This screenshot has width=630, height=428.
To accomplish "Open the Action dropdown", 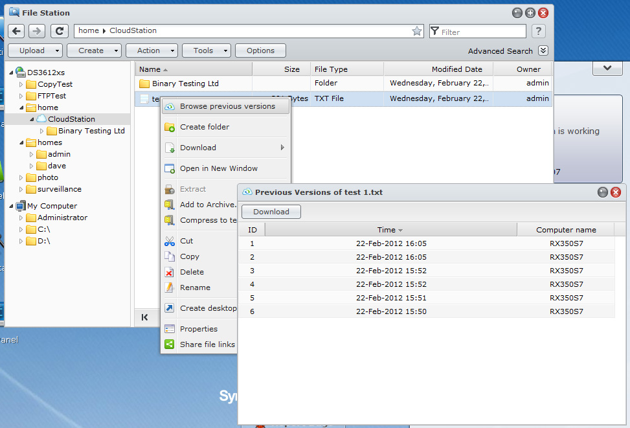I will (x=152, y=51).
